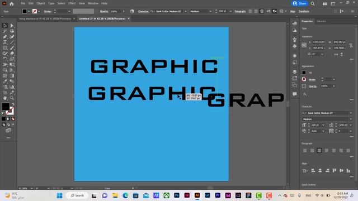Screen dimensions: 358x201
Task: Select the Column Graph tool
Action: (x=12, y=87)
